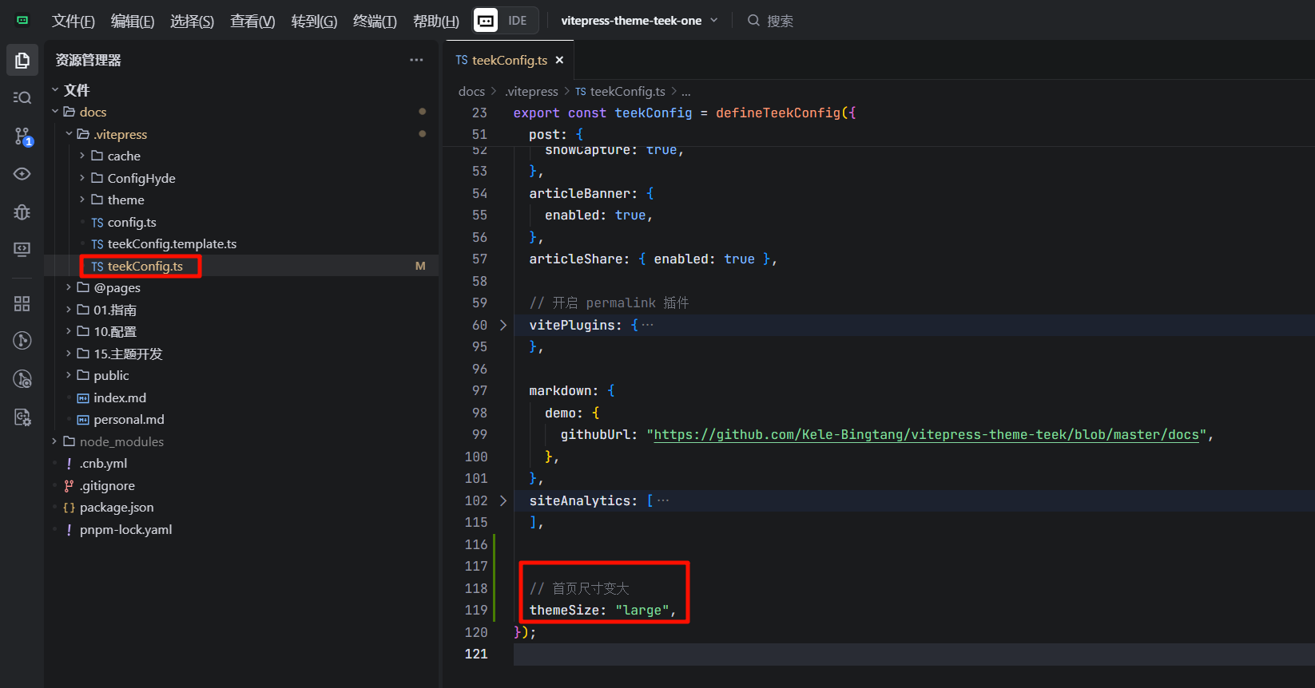This screenshot has width=1315, height=688.
Task: Expand the folded siteAnalytics code block
Action: tap(503, 500)
